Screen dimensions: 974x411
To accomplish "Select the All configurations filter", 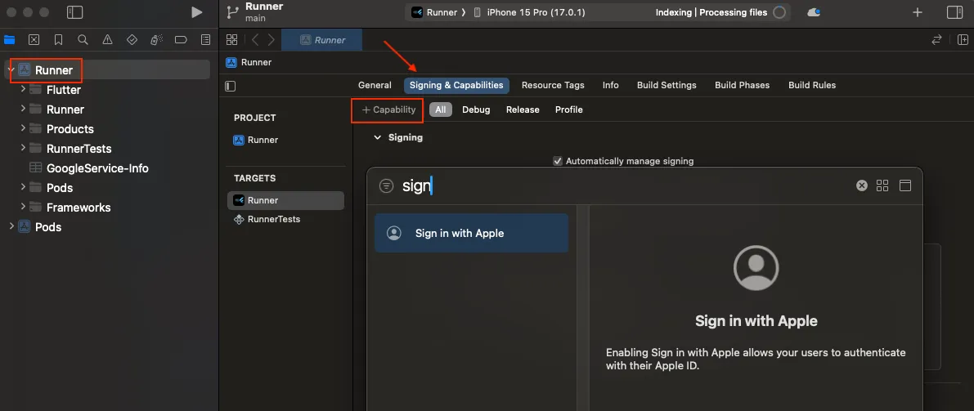I will (441, 109).
